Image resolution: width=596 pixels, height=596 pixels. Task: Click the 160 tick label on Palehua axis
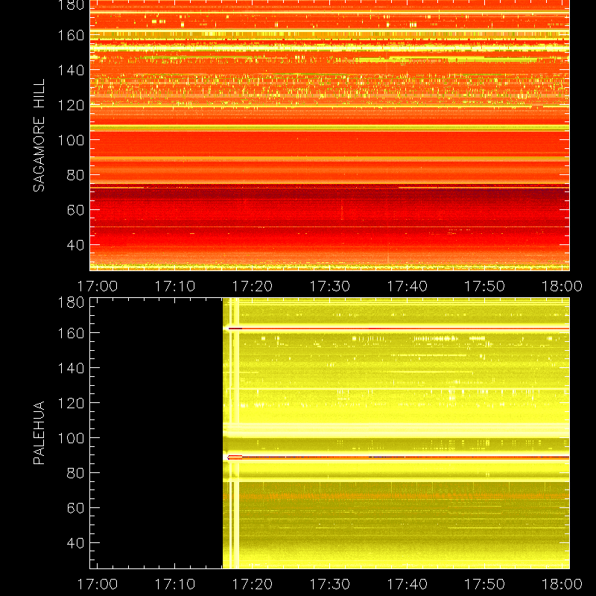pyautogui.click(x=71, y=333)
